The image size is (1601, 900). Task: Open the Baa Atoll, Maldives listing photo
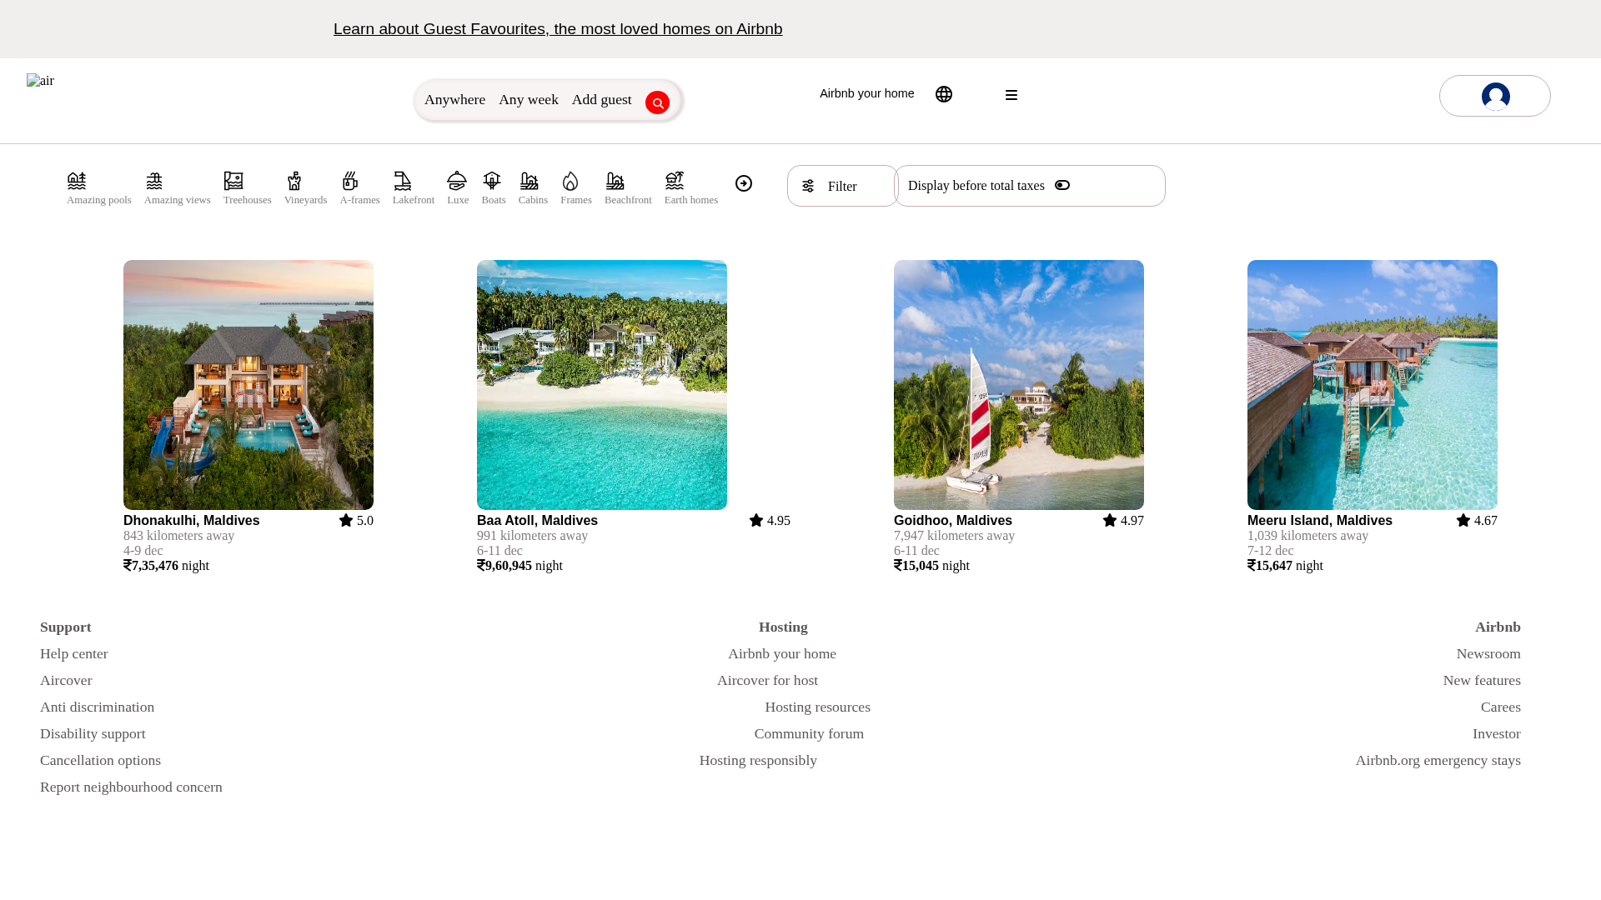(602, 385)
